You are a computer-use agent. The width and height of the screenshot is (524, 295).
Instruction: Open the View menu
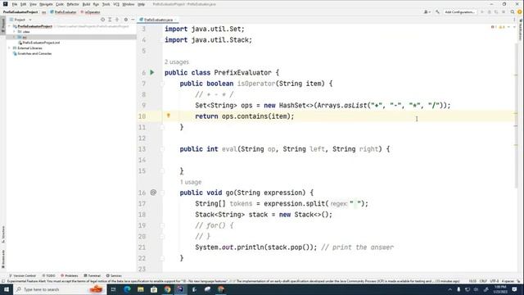click(x=33, y=4)
